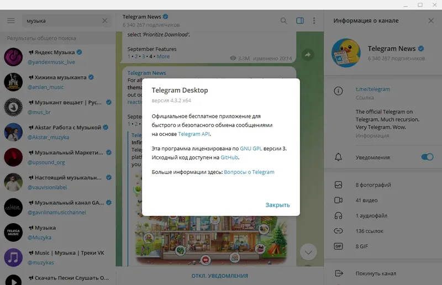This screenshot has height=285, width=442.
Task: Open the three-dot channel options menu
Action: pyautogui.click(x=314, y=20)
